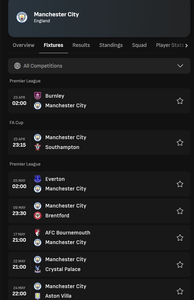The image size is (194, 300).
Task: Open the Squad tab
Action: tap(139, 45)
